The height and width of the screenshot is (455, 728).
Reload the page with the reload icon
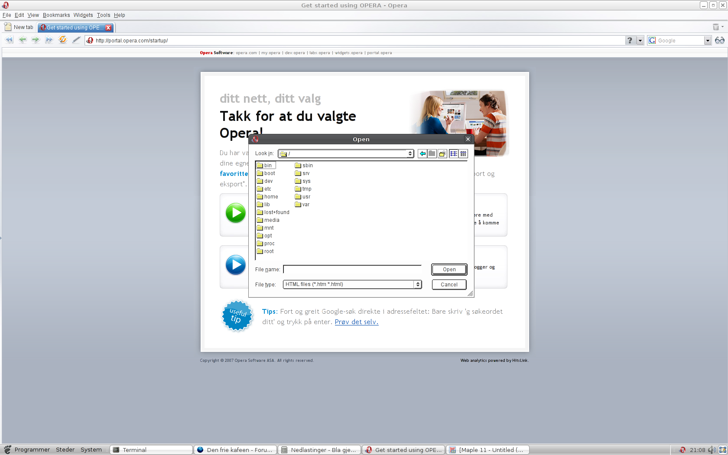63,40
